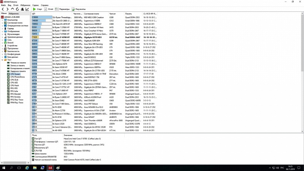The width and height of the screenshot is (304, 171).
Task: Switch to the Меню side panel tab
Action: point(4,13)
